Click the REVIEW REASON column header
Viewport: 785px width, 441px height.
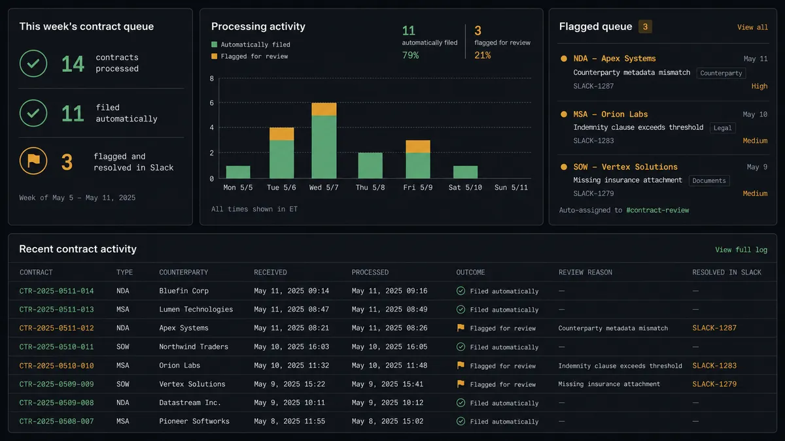click(585, 272)
